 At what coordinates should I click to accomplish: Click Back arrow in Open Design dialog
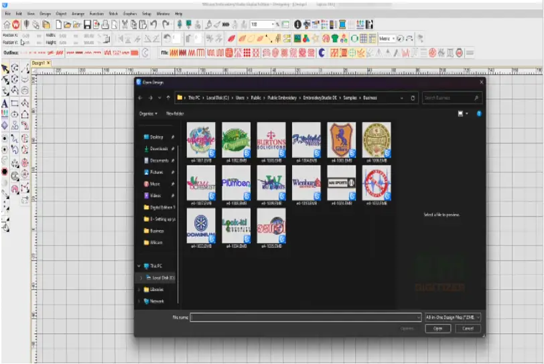(140, 98)
